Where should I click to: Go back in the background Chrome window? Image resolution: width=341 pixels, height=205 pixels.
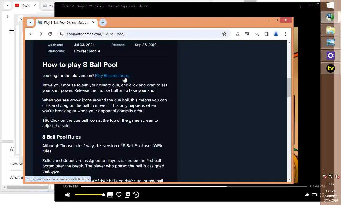(x=8, y=17)
